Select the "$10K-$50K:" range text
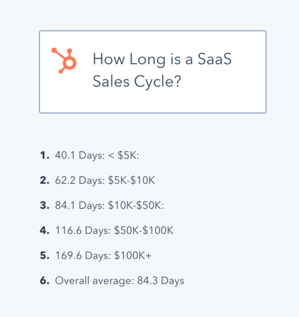 (136, 205)
